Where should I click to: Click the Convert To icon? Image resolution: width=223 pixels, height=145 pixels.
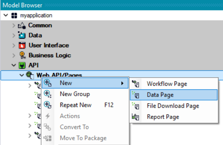click(47, 127)
